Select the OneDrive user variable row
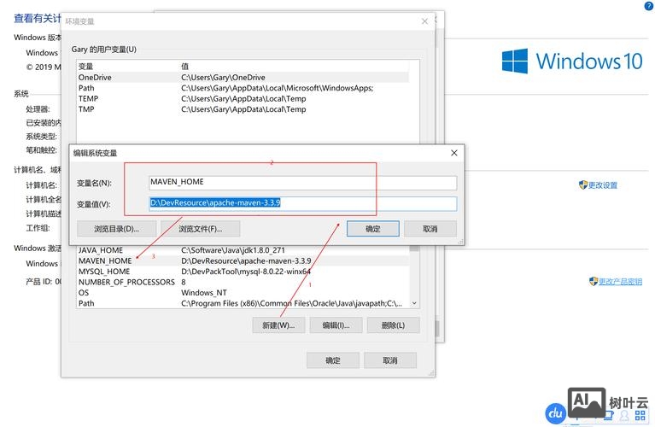This screenshot has width=655, height=427. point(95,77)
